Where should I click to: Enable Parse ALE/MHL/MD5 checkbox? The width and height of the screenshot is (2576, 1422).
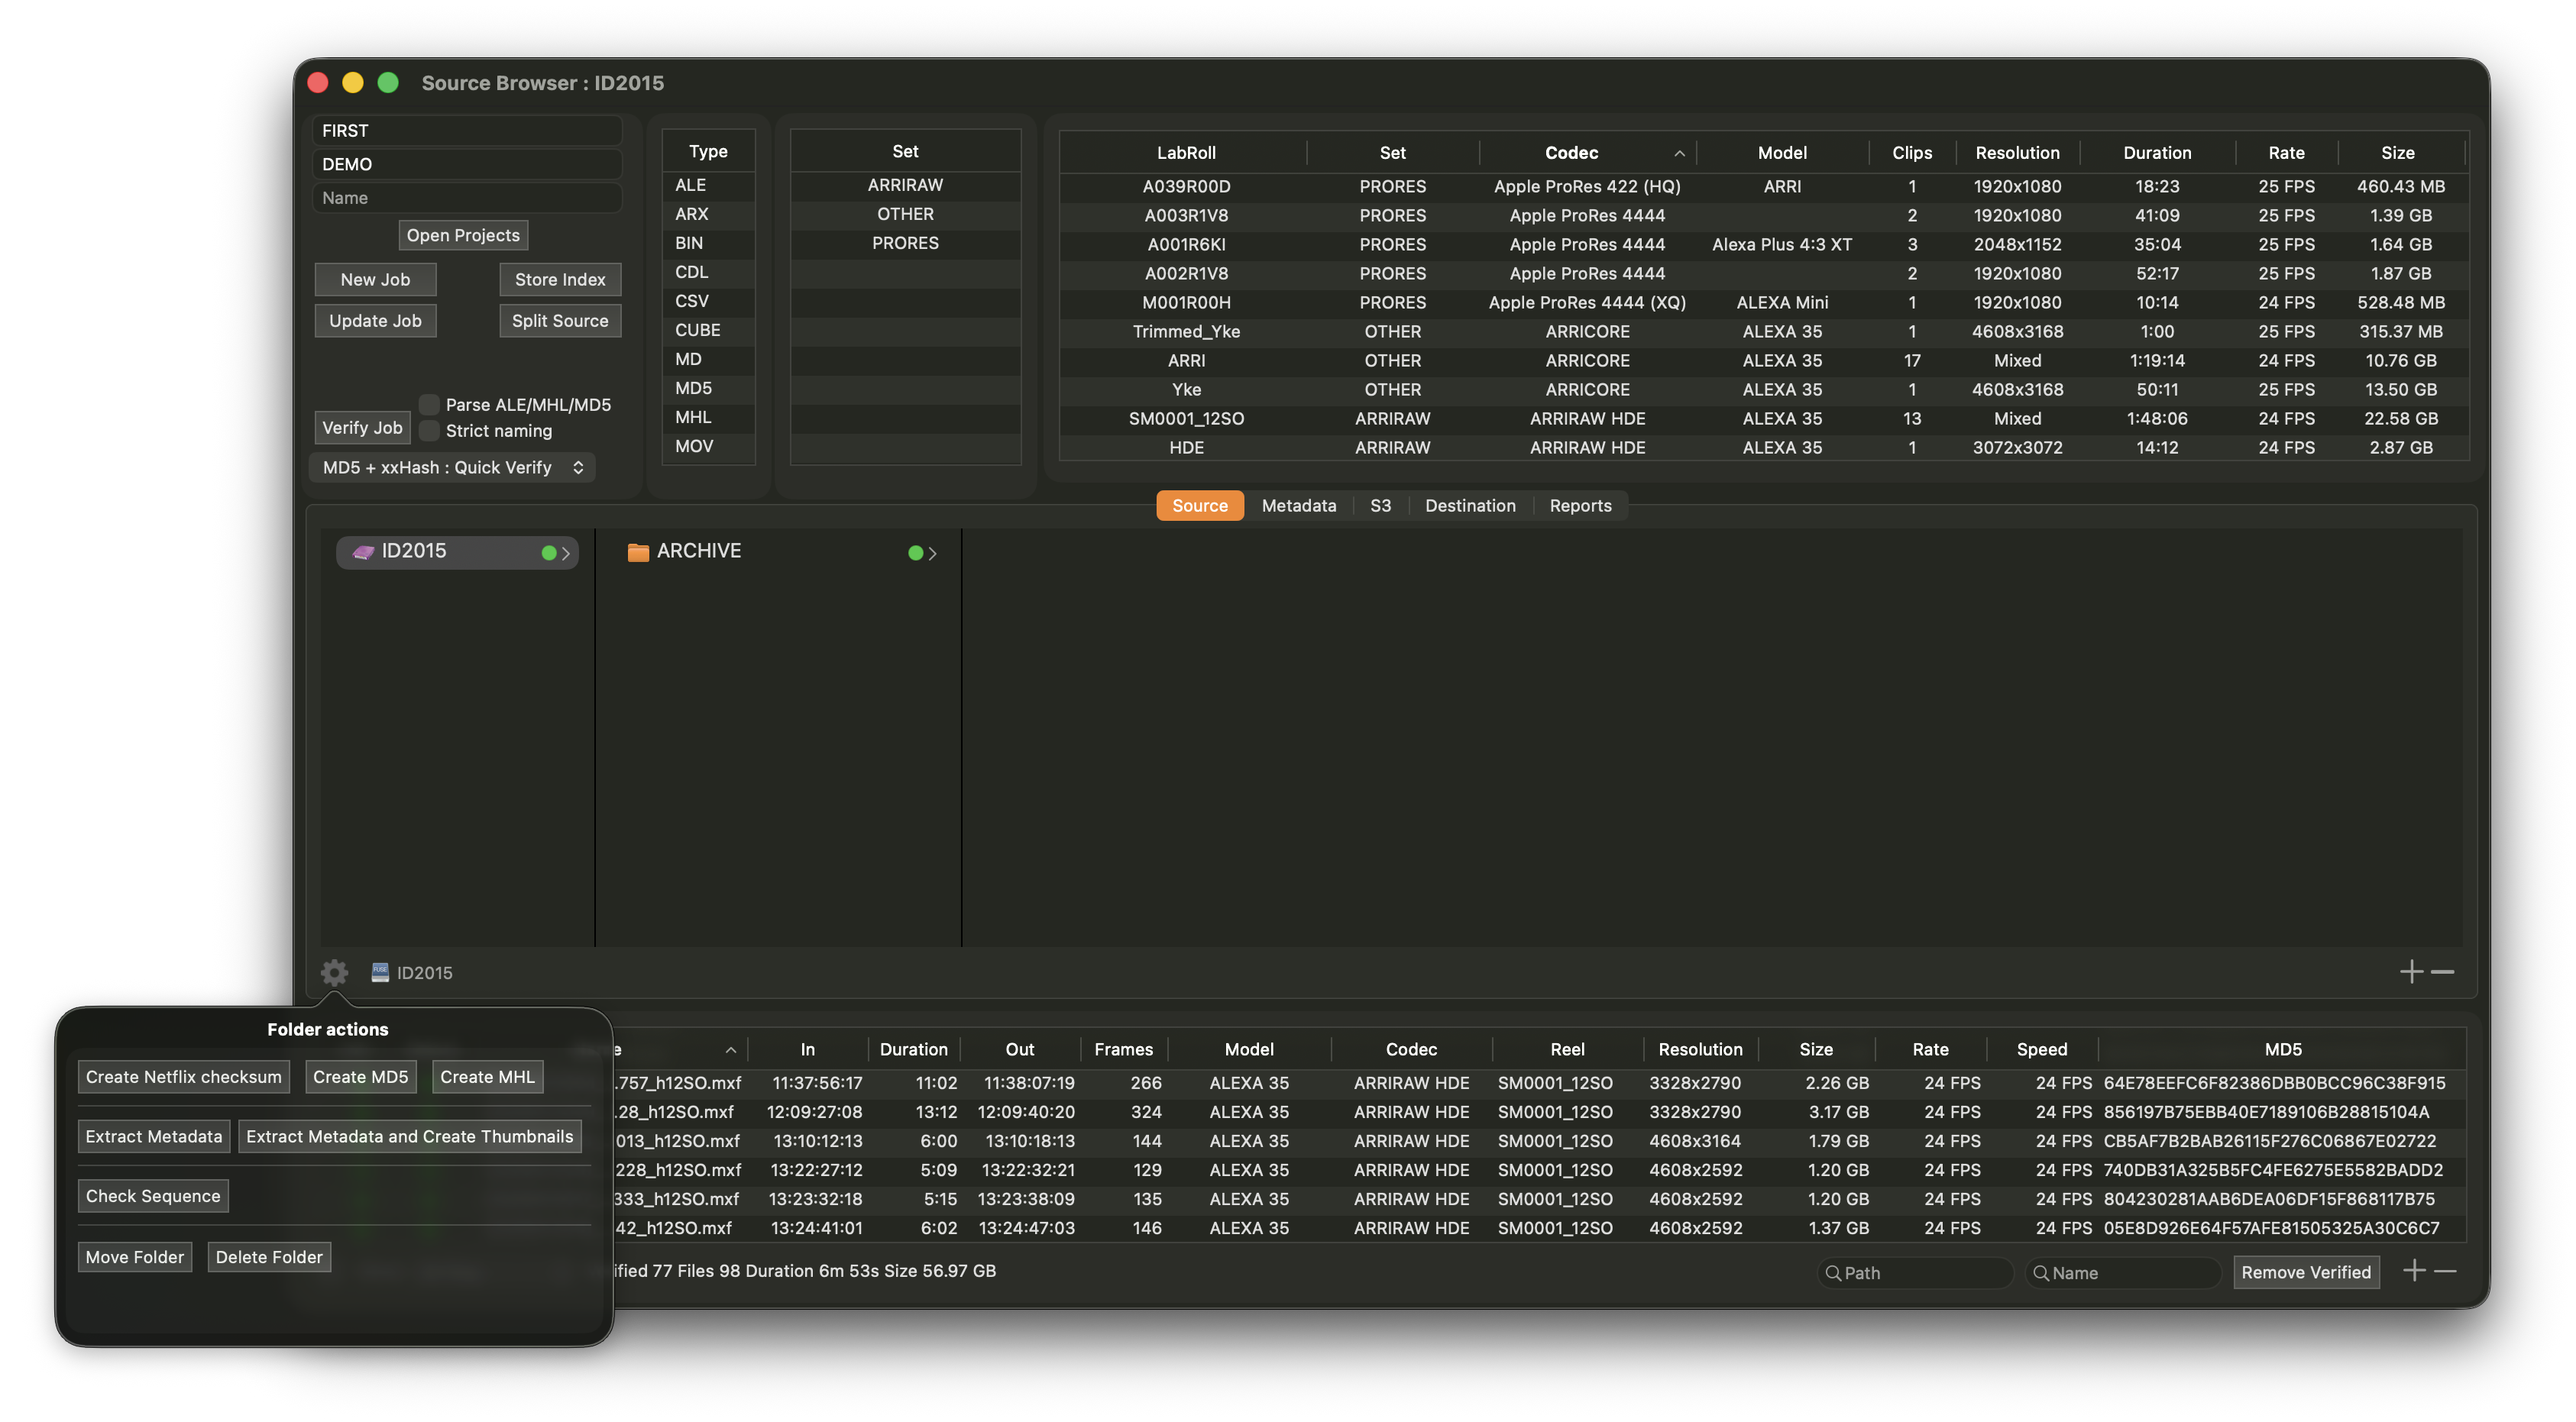(x=429, y=404)
